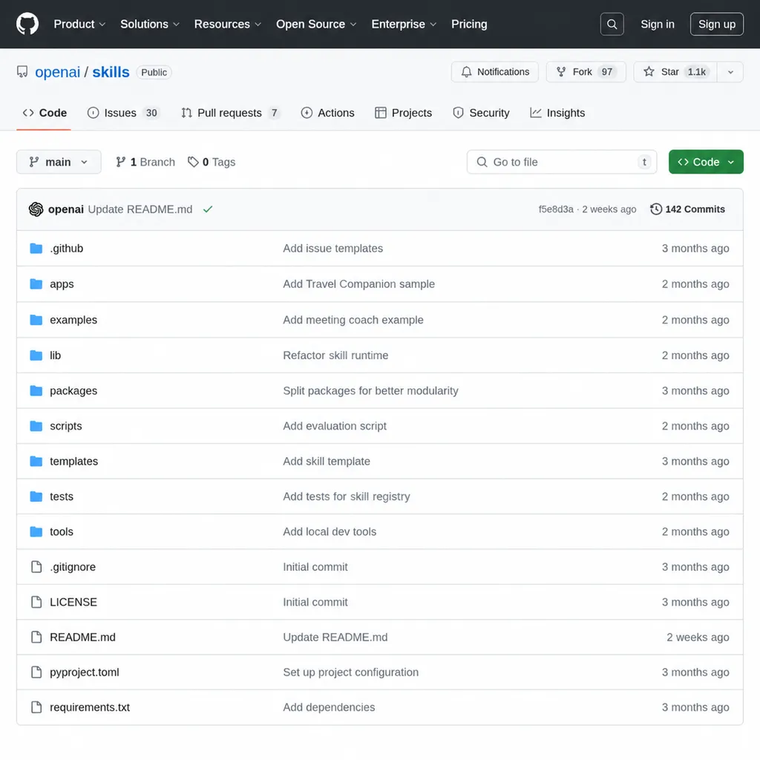Expand the Product menu

click(x=79, y=24)
